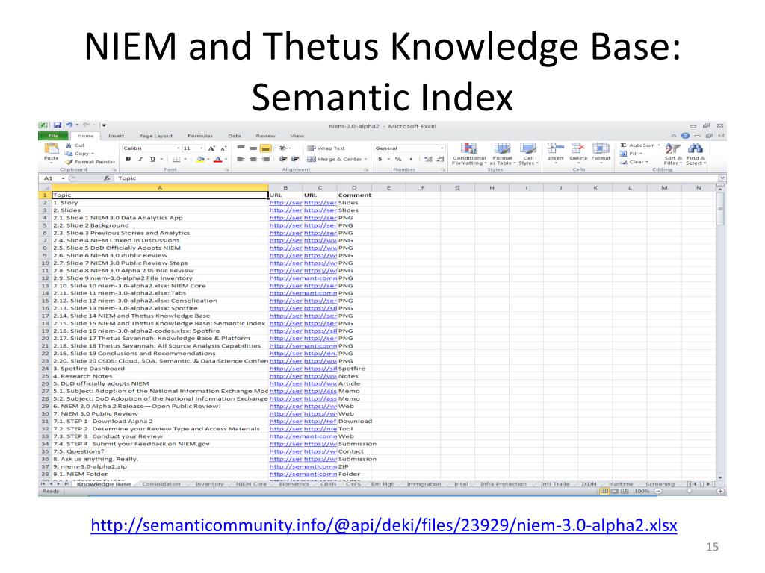Screen dimensions: 765x573
Task: Click the blue Help question mark icon
Action: [686, 136]
